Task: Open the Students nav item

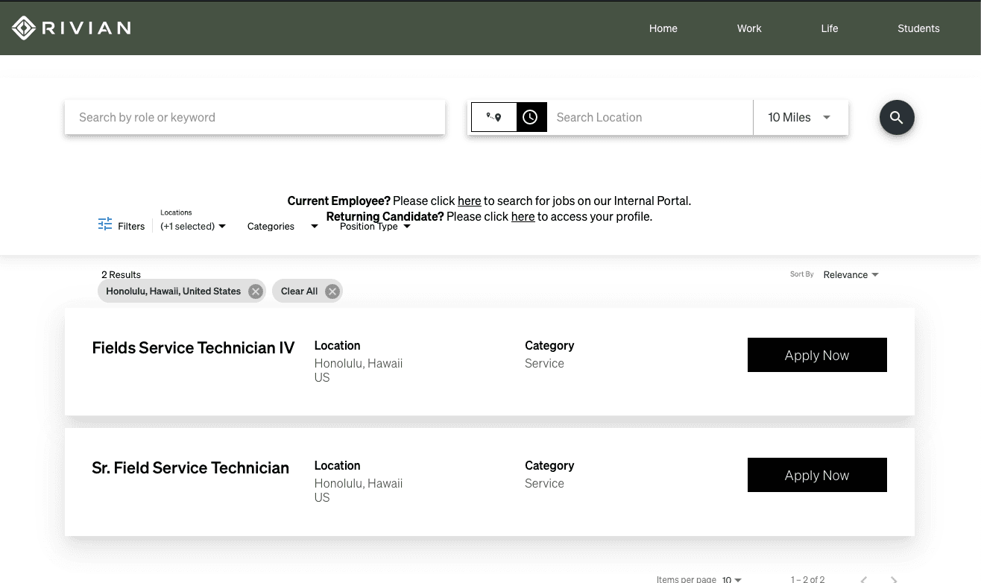Action: [x=918, y=28]
